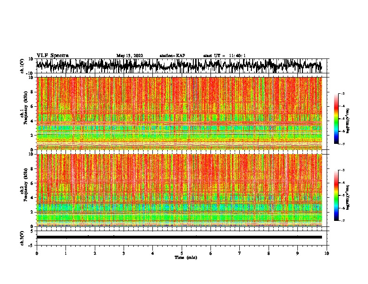Click the ch.1 colorbar "log(PSD)(V²/Hz)" label
The height and width of the screenshot is (284, 368).
[348, 121]
